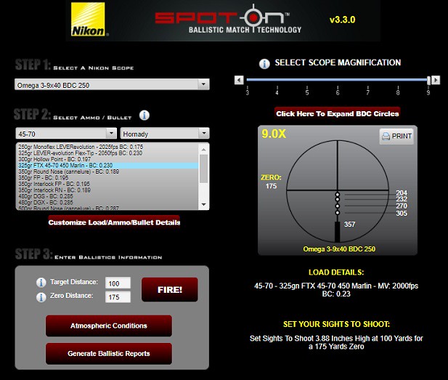
Task: Click the 204 yard BDC label
Action: [x=402, y=193]
